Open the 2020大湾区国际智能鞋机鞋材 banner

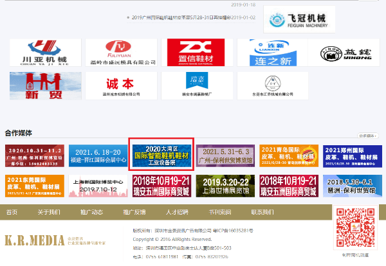[161, 156]
